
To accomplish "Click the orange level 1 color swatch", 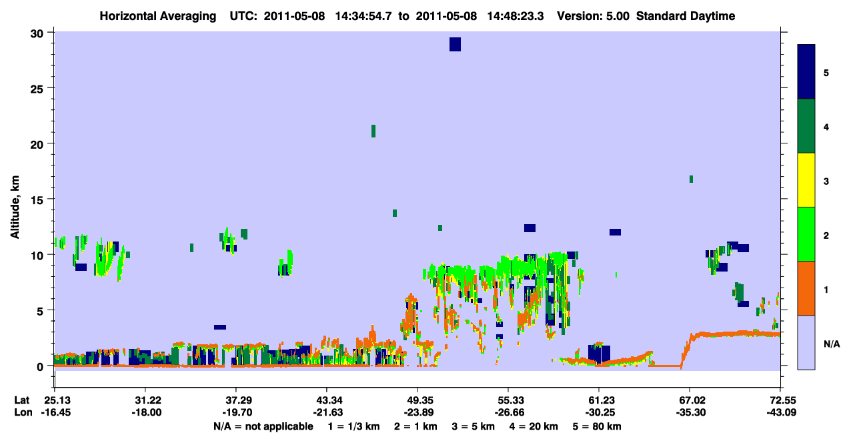I will point(806,288).
